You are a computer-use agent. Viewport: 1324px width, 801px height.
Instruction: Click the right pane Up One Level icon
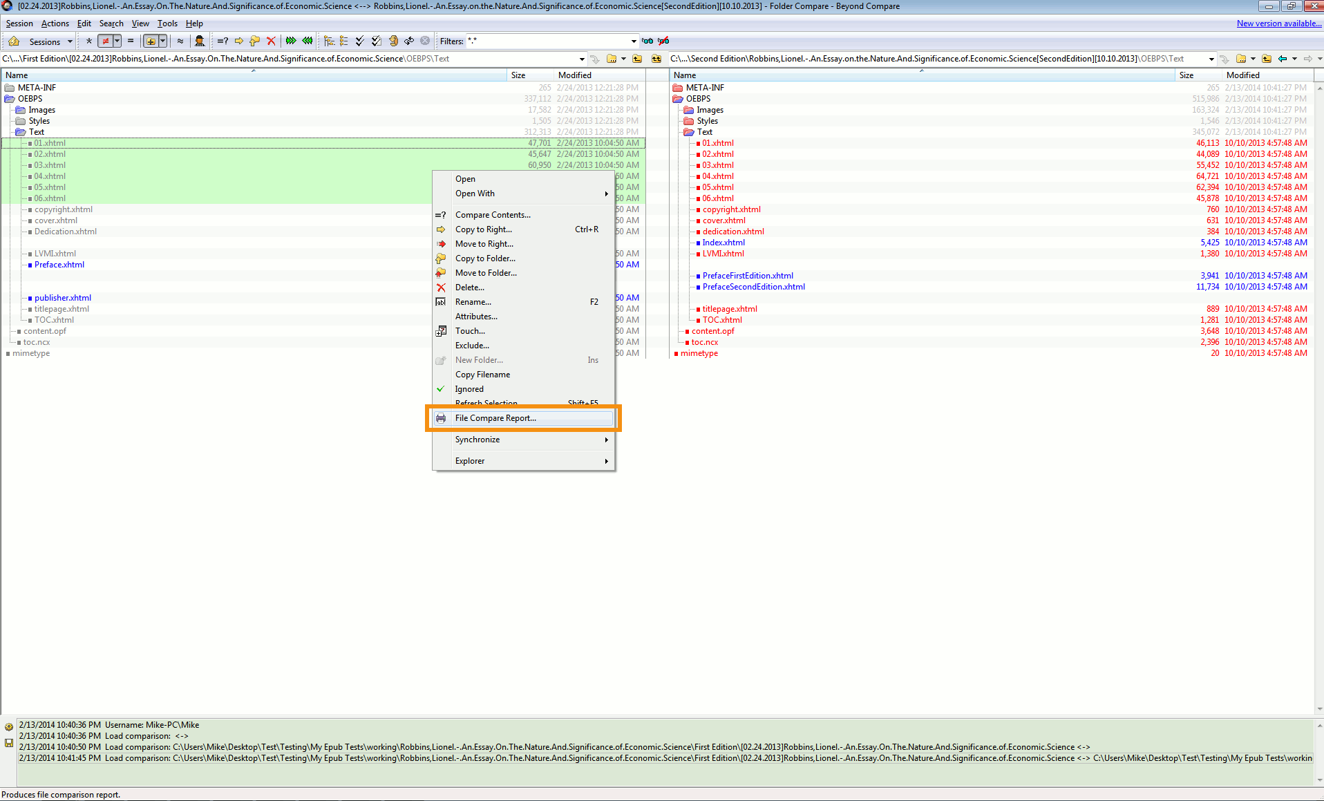(x=1267, y=59)
